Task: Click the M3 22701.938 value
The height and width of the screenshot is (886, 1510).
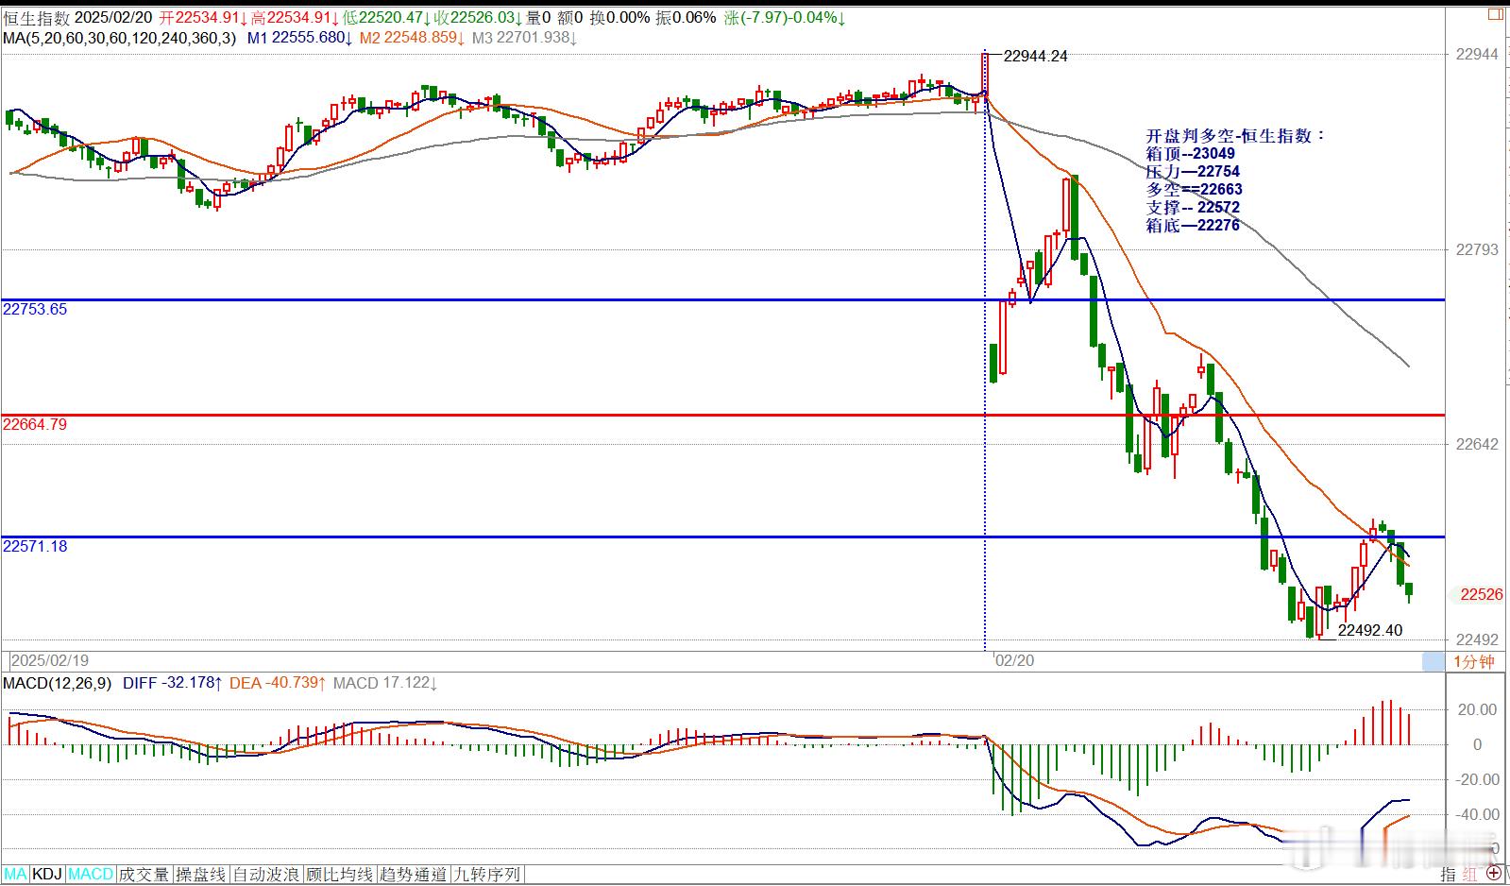Action: [x=525, y=38]
